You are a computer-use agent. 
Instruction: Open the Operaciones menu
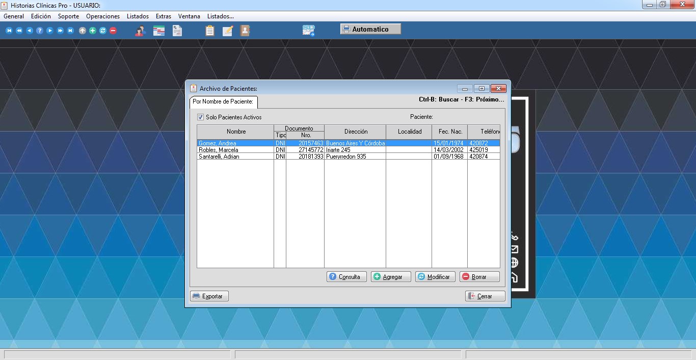(103, 16)
